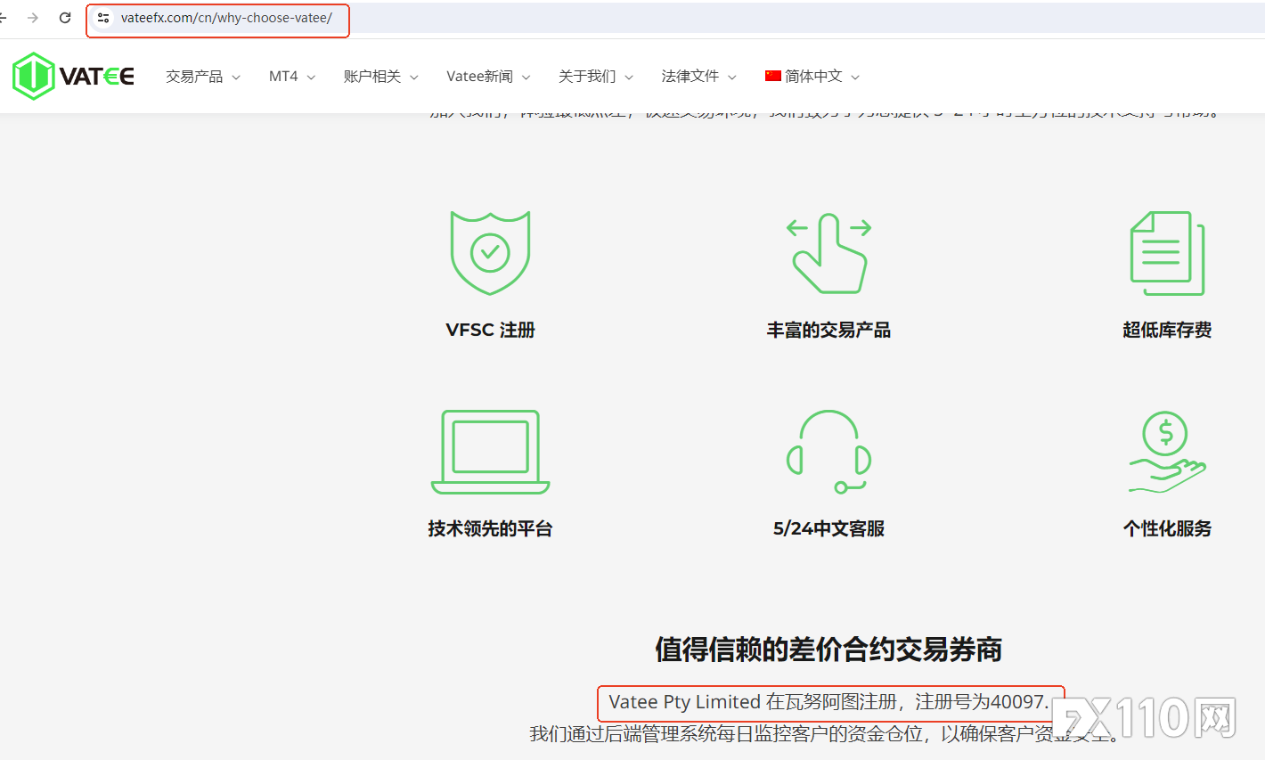This screenshot has height=760, width=1265.
Task: Select the VFSC 注册 label
Action: point(490,330)
